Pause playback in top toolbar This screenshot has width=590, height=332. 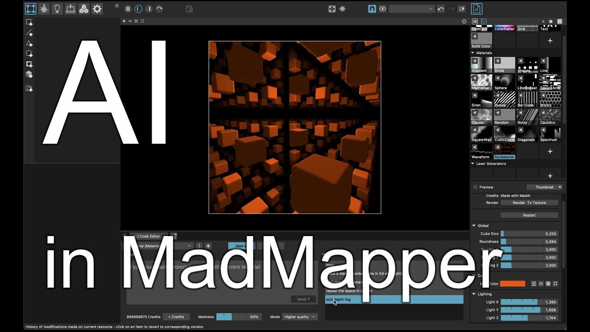point(128,9)
